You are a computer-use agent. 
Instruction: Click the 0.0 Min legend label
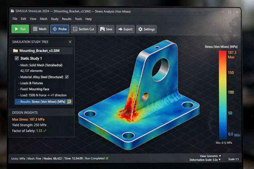point(234,134)
